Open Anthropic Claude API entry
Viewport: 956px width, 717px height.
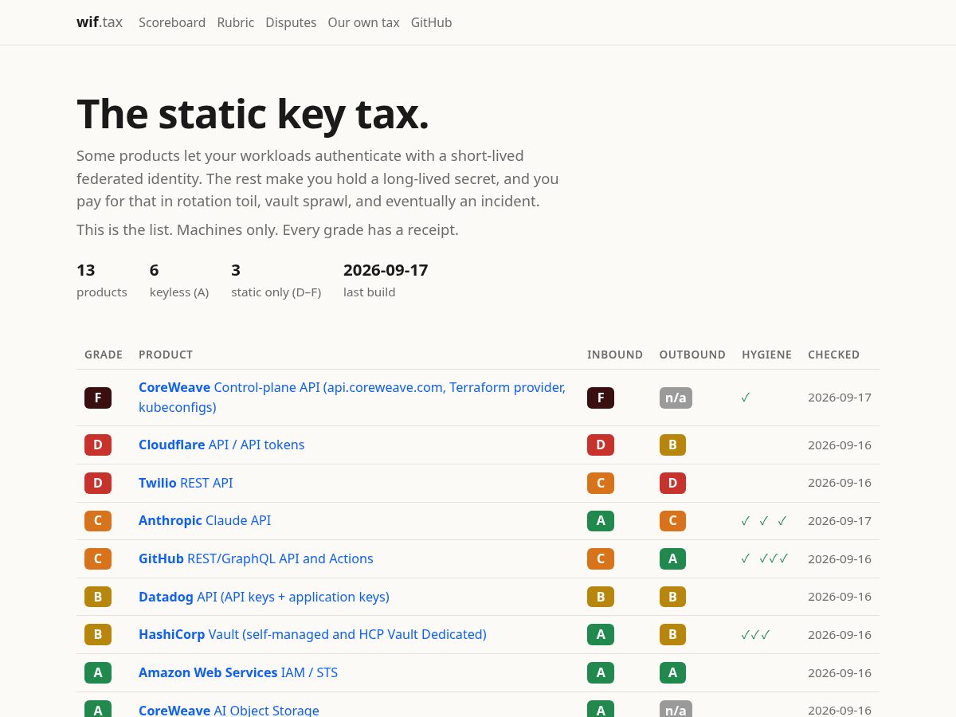[x=205, y=520]
